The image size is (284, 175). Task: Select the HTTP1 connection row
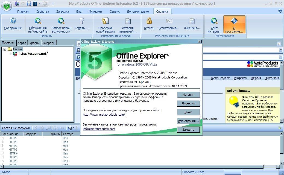[13, 142]
